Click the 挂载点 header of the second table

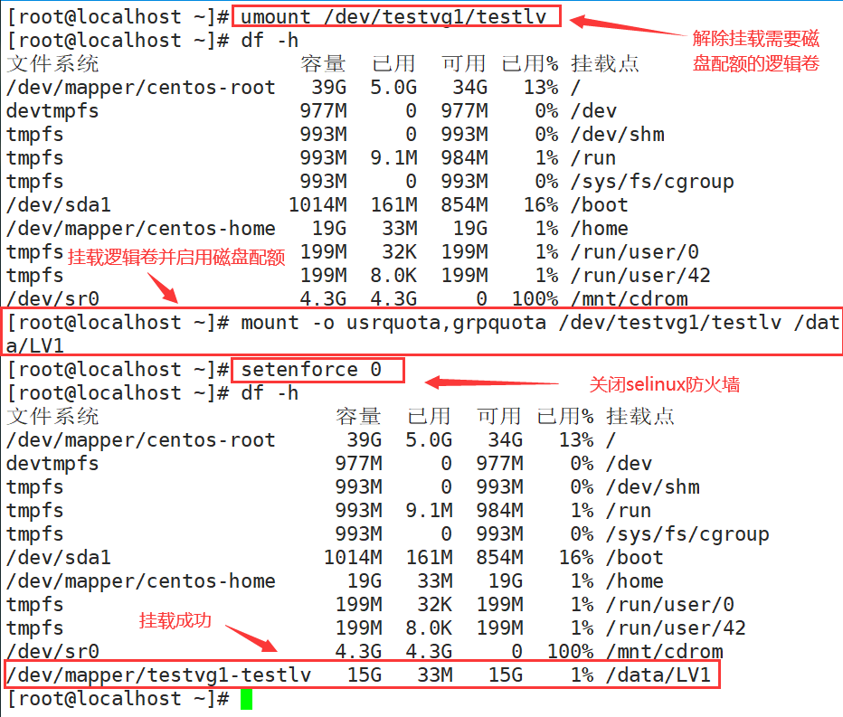[641, 417]
